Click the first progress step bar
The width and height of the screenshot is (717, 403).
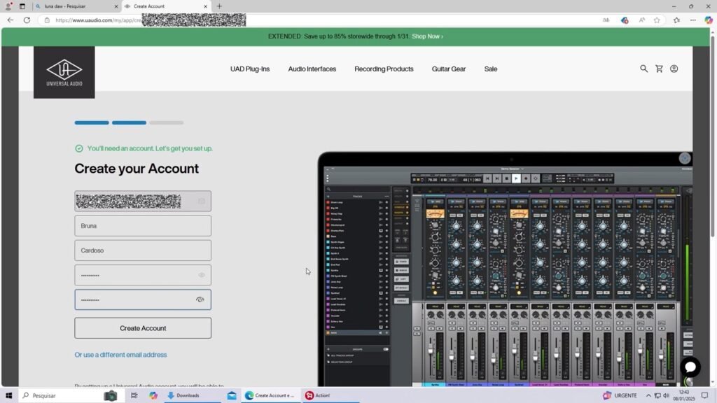[x=92, y=122]
